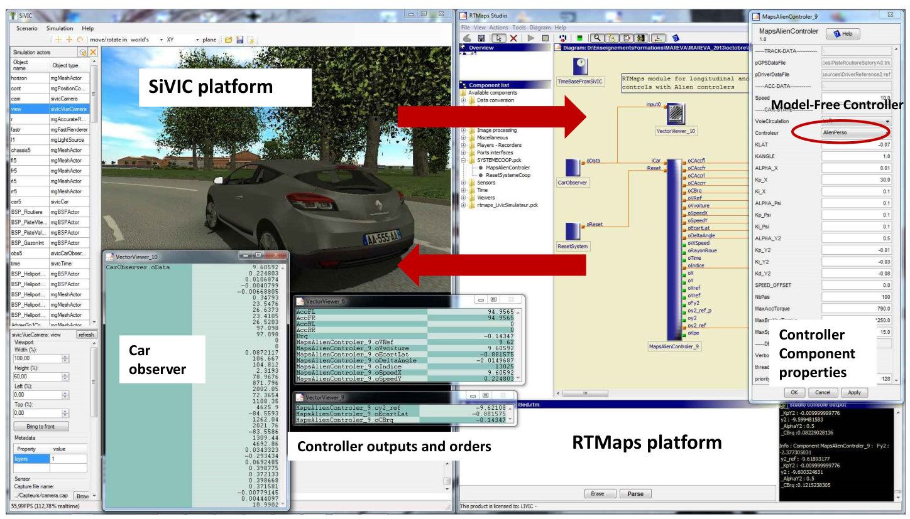Expand the Sensors folder in component list
Screen dimensions: 910x519
pyautogui.click(x=464, y=183)
